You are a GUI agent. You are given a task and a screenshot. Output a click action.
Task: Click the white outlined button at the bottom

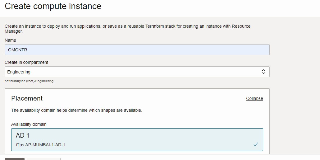click(x=43, y=159)
